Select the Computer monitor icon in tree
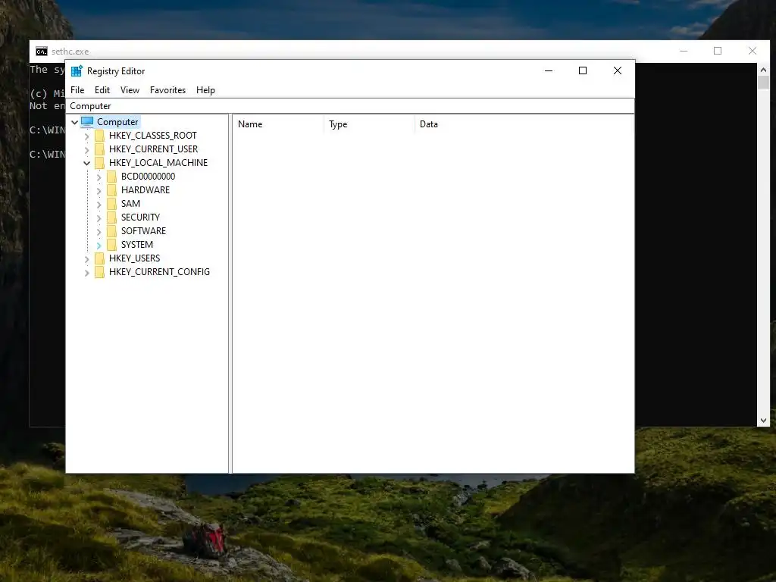Screen dimensions: 776x582 tap(87, 122)
